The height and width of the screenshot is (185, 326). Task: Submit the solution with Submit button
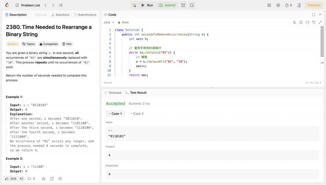click(167, 5)
